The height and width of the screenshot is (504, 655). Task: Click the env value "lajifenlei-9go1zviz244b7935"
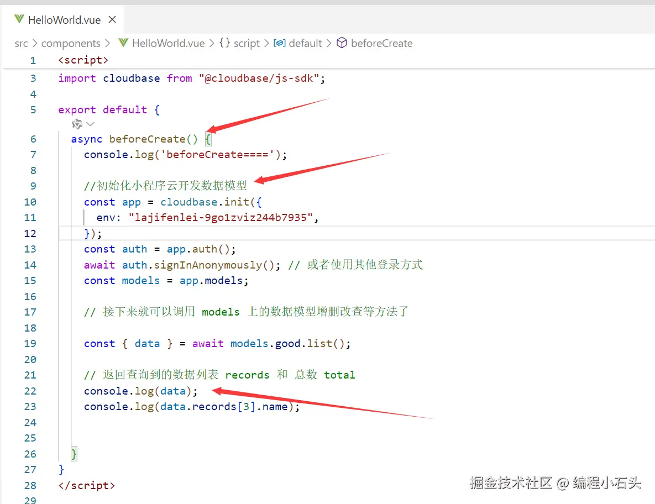[x=221, y=218]
